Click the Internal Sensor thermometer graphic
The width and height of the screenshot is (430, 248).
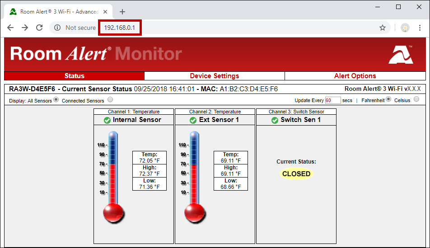pyautogui.click(x=113, y=176)
